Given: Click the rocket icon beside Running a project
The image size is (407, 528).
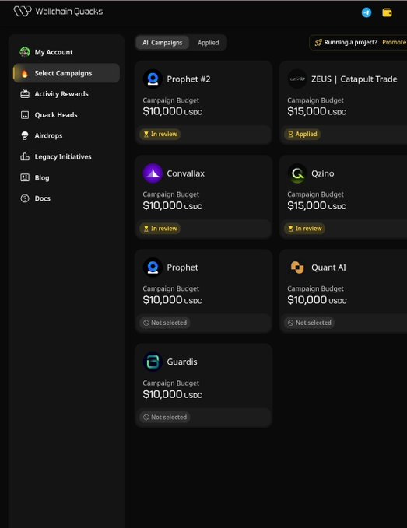Looking at the screenshot, I should coord(318,43).
